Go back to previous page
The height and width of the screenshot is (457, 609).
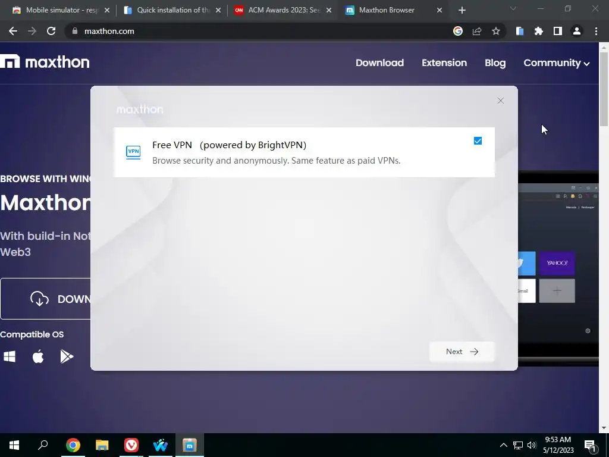click(x=13, y=31)
